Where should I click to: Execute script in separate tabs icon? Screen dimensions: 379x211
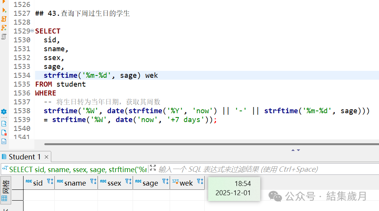pos(4,28)
